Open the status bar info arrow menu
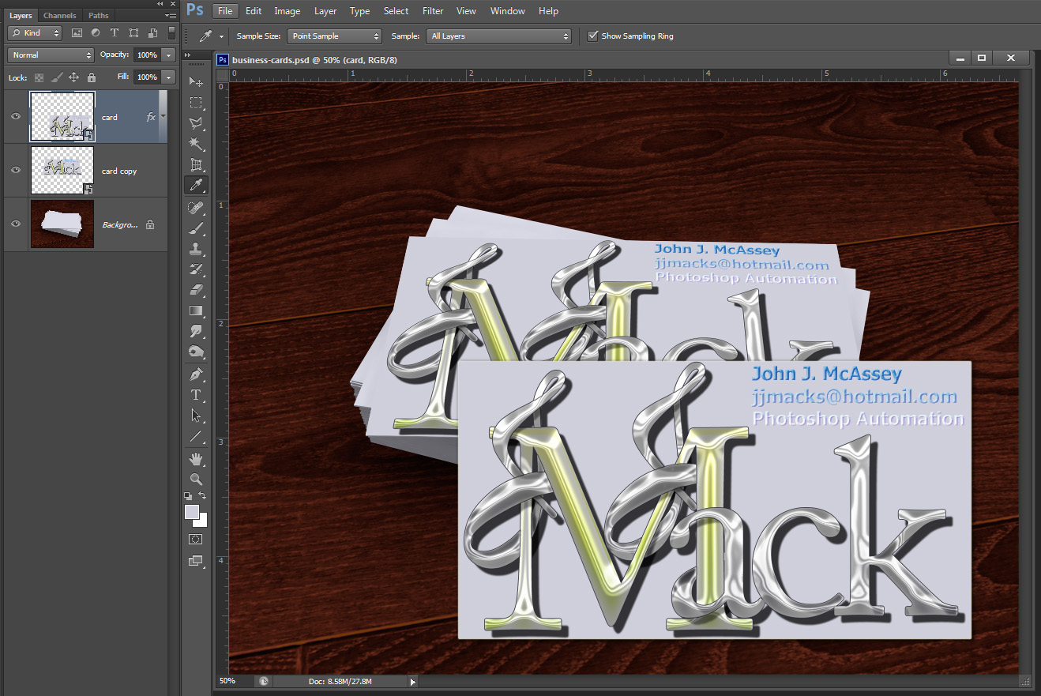1041x696 pixels. coord(412,681)
